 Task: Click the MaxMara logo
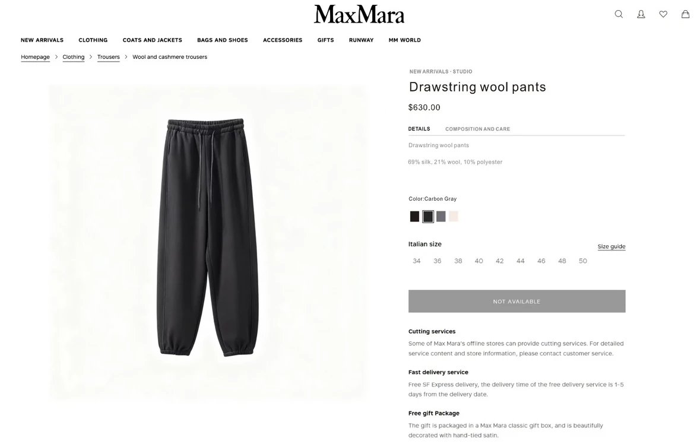[359, 14]
